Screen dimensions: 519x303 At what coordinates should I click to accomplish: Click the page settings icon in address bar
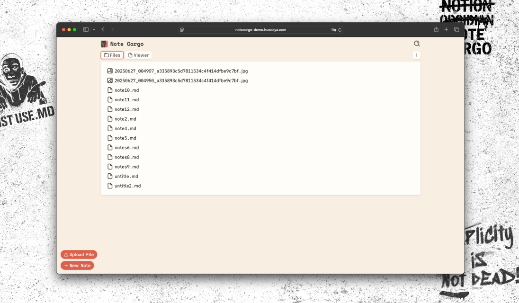click(x=182, y=30)
